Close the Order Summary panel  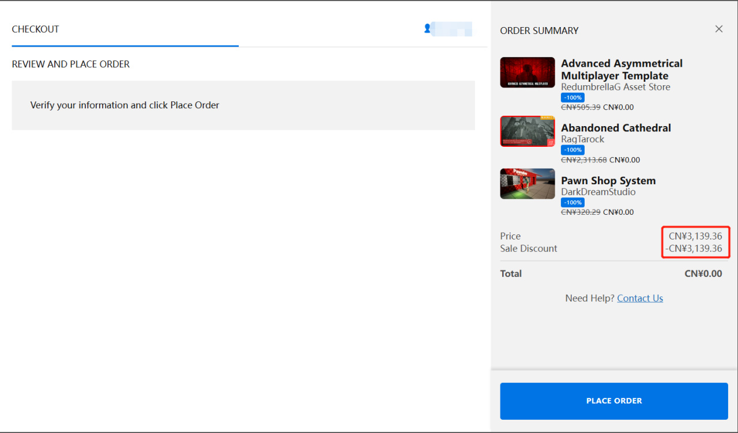coord(719,29)
